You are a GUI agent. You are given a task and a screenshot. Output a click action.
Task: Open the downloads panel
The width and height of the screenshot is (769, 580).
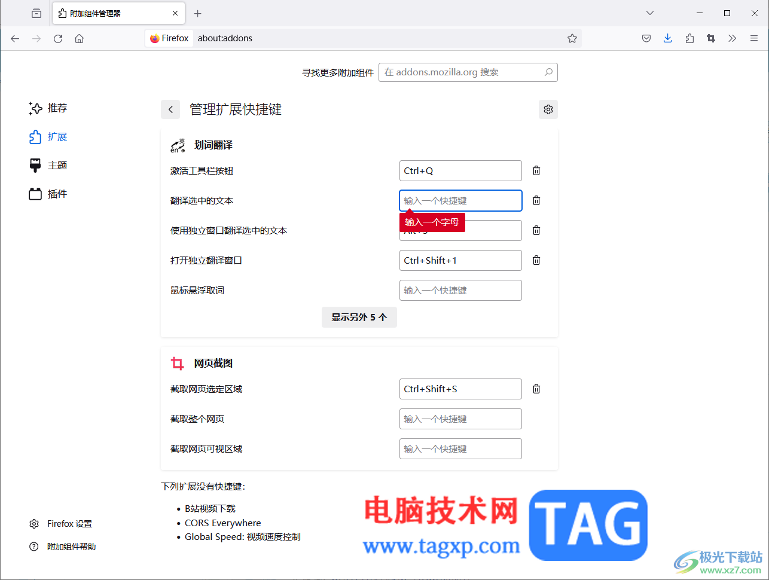[x=668, y=38]
